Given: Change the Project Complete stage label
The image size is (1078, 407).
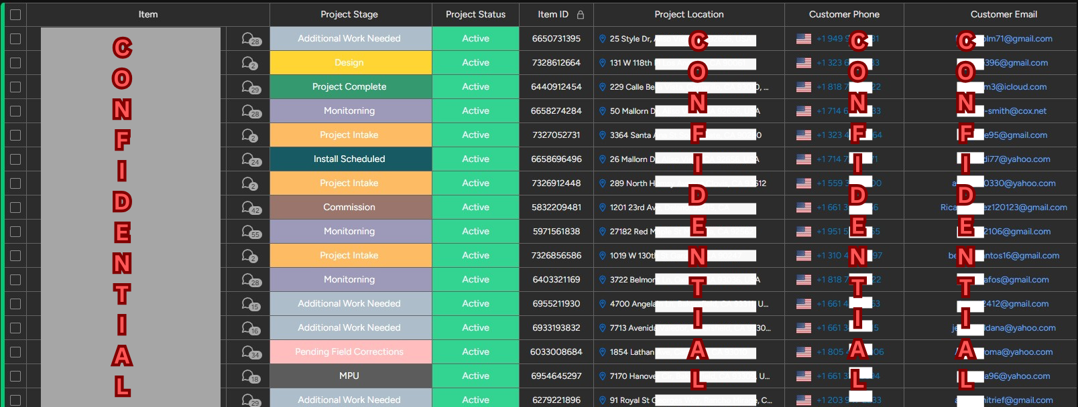Looking at the screenshot, I should pos(351,87).
